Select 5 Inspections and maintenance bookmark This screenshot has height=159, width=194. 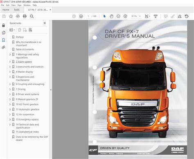25,78
